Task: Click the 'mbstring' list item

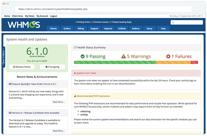Action: 85,112
